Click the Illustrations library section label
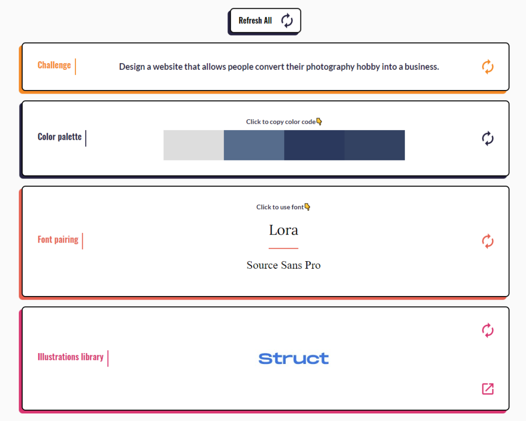The width and height of the screenshot is (526, 421). [x=70, y=357]
